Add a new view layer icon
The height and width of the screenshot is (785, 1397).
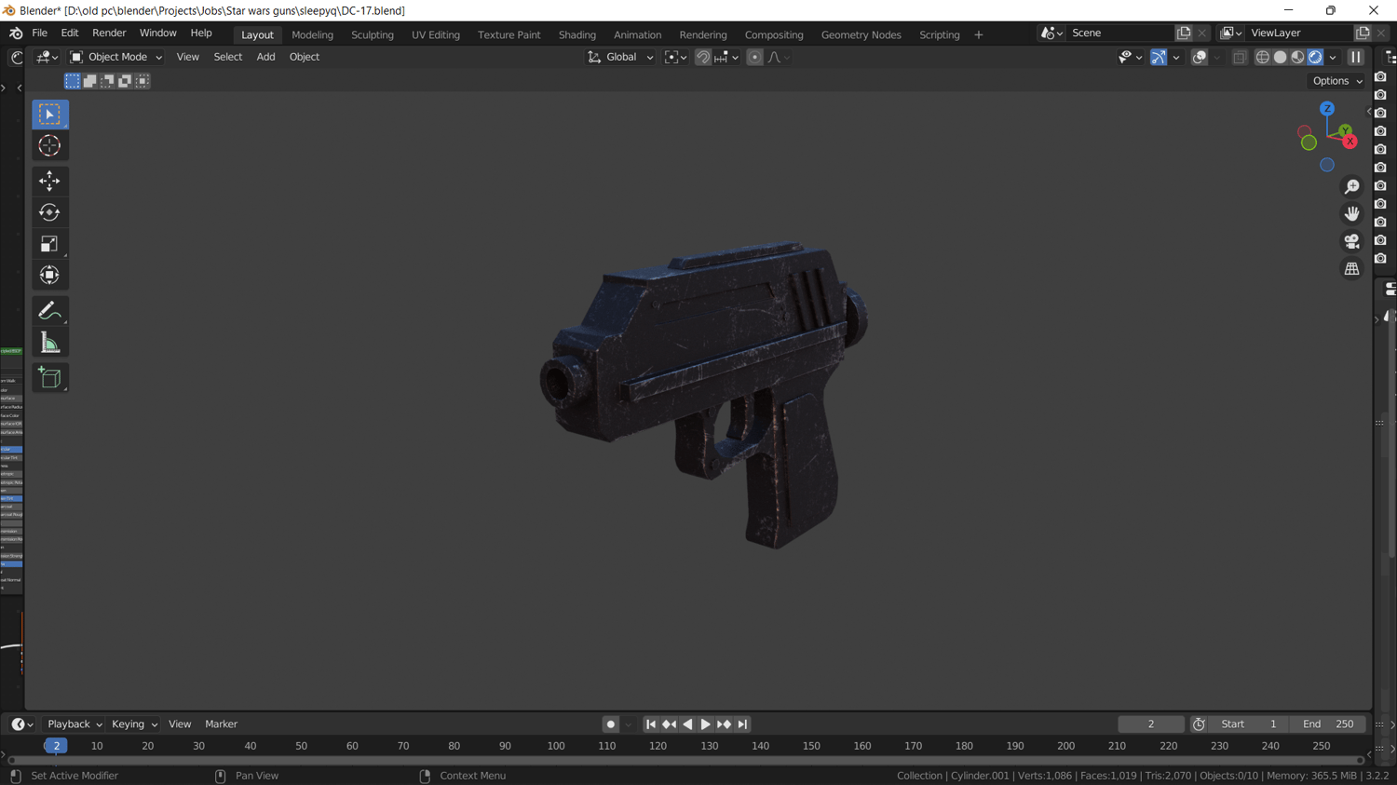(x=1363, y=33)
